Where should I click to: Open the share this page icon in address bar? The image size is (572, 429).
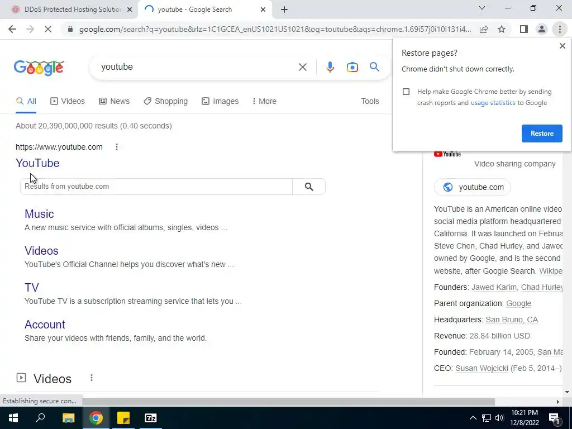pos(484,29)
